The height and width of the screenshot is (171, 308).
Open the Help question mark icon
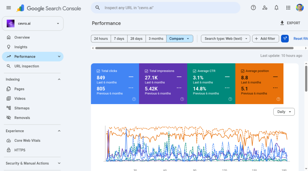point(253,8)
